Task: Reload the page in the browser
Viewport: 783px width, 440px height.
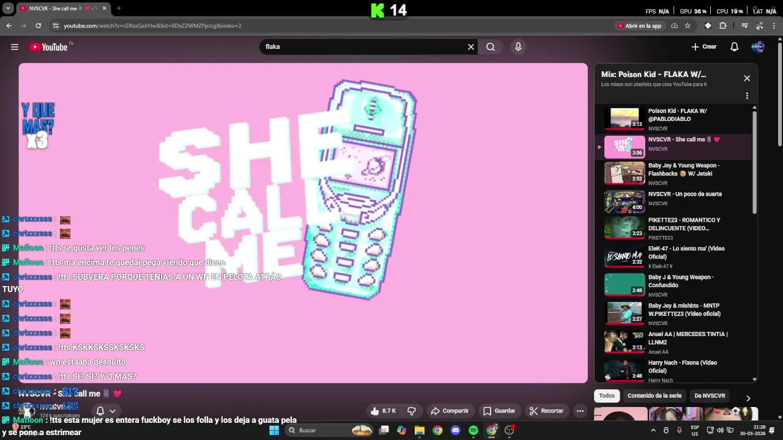Action: click(38, 26)
